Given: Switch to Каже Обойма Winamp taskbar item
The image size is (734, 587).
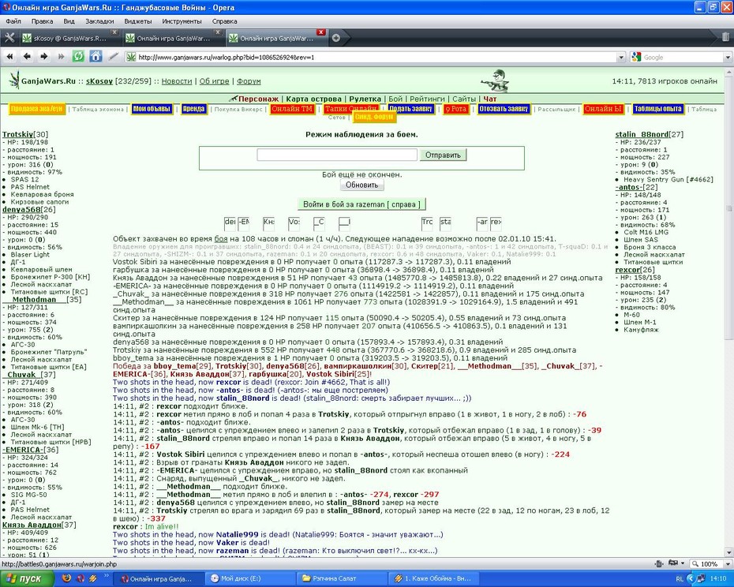Looking at the screenshot, I should (434, 578).
